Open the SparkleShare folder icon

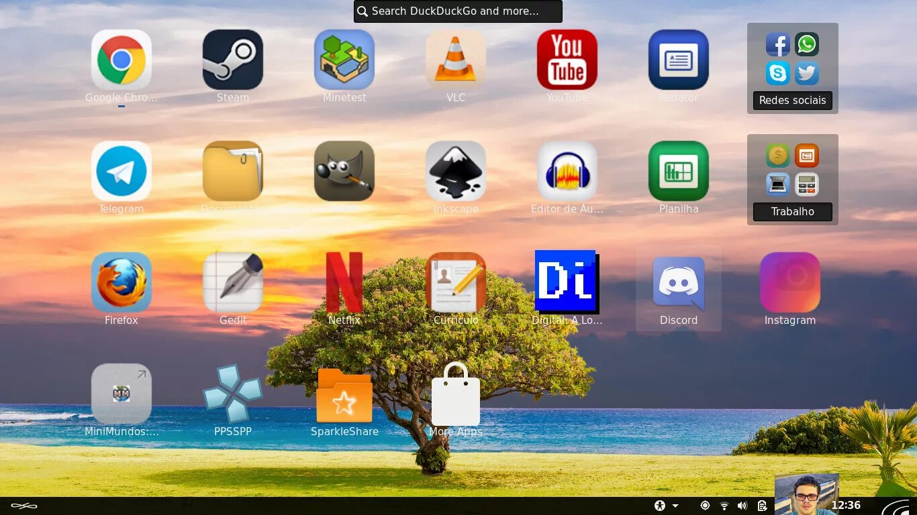pyautogui.click(x=344, y=395)
